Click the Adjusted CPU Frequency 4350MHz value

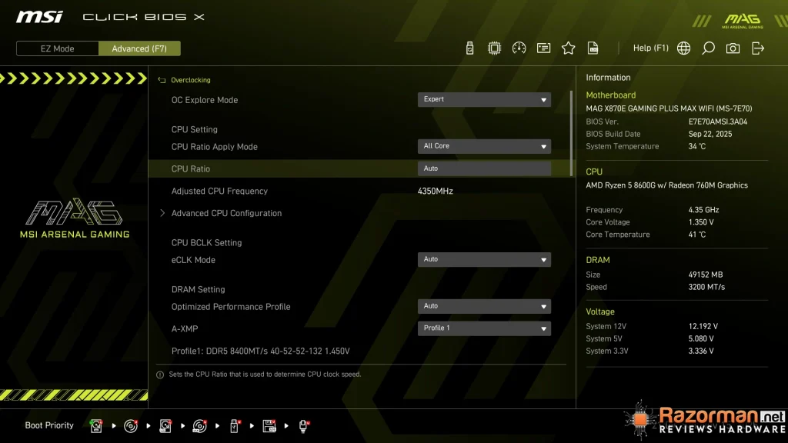click(x=436, y=191)
